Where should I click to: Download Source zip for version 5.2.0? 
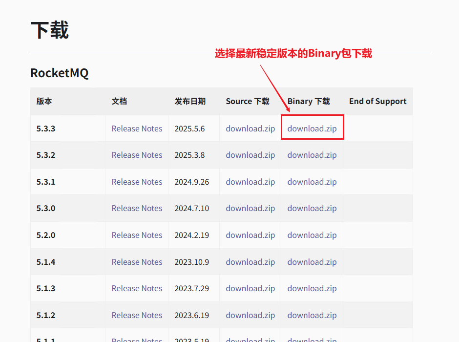click(x=250, y=235)
